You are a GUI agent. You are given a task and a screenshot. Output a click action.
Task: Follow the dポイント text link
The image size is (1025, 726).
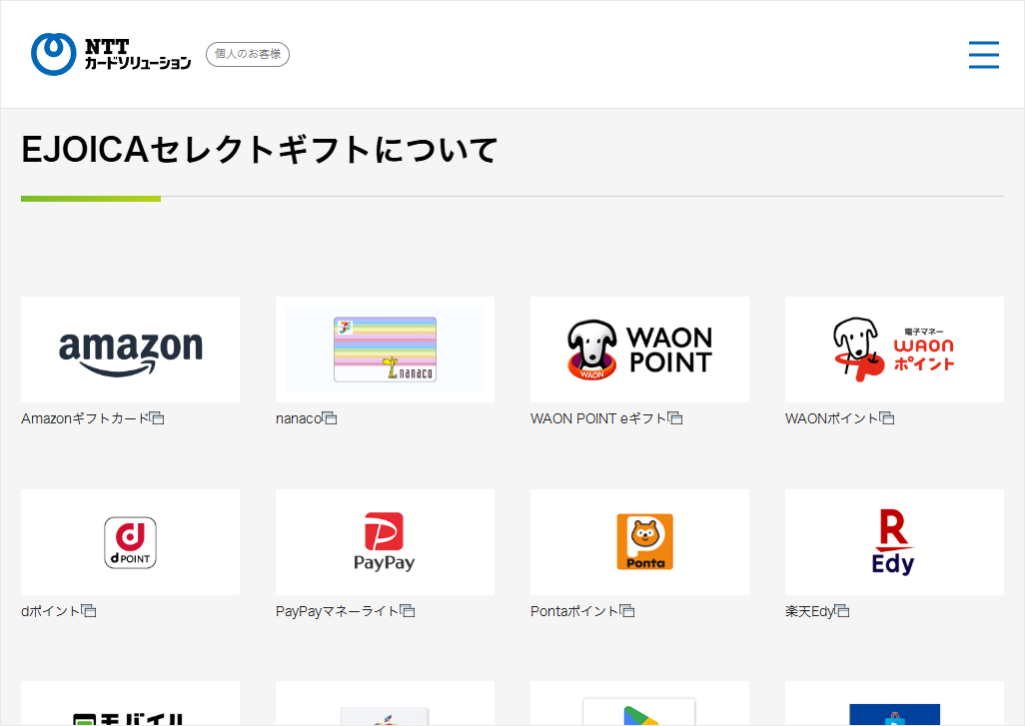point(51,611)
